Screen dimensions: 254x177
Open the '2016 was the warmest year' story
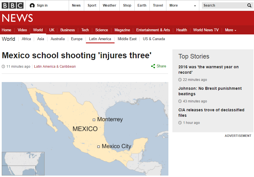coord(208,69)
